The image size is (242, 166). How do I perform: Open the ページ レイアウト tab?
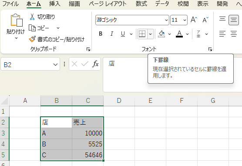pos(108,4)
